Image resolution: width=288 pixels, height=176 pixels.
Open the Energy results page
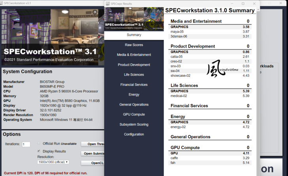(x=134, y=94)
